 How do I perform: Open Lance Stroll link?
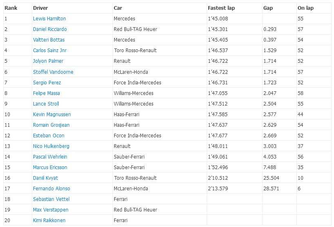pos(46,104)
